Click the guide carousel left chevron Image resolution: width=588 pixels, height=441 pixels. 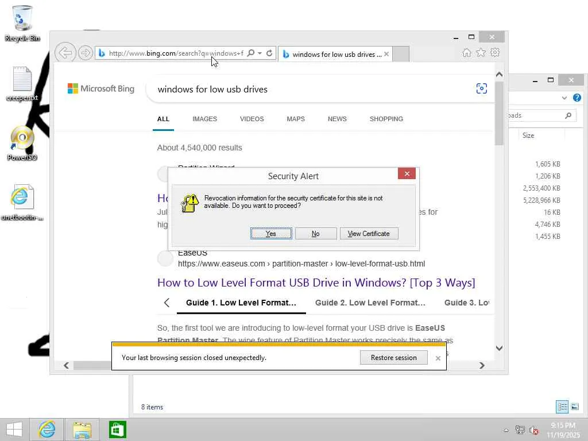point(167,303)
